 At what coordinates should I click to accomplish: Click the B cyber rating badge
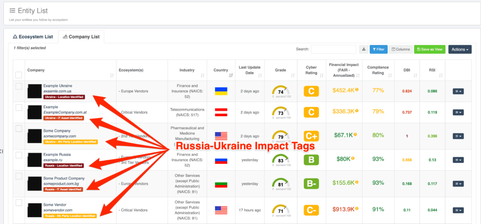(x=311, y=160)
